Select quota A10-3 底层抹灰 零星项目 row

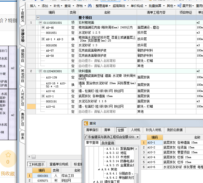click(x=172, y=153)
